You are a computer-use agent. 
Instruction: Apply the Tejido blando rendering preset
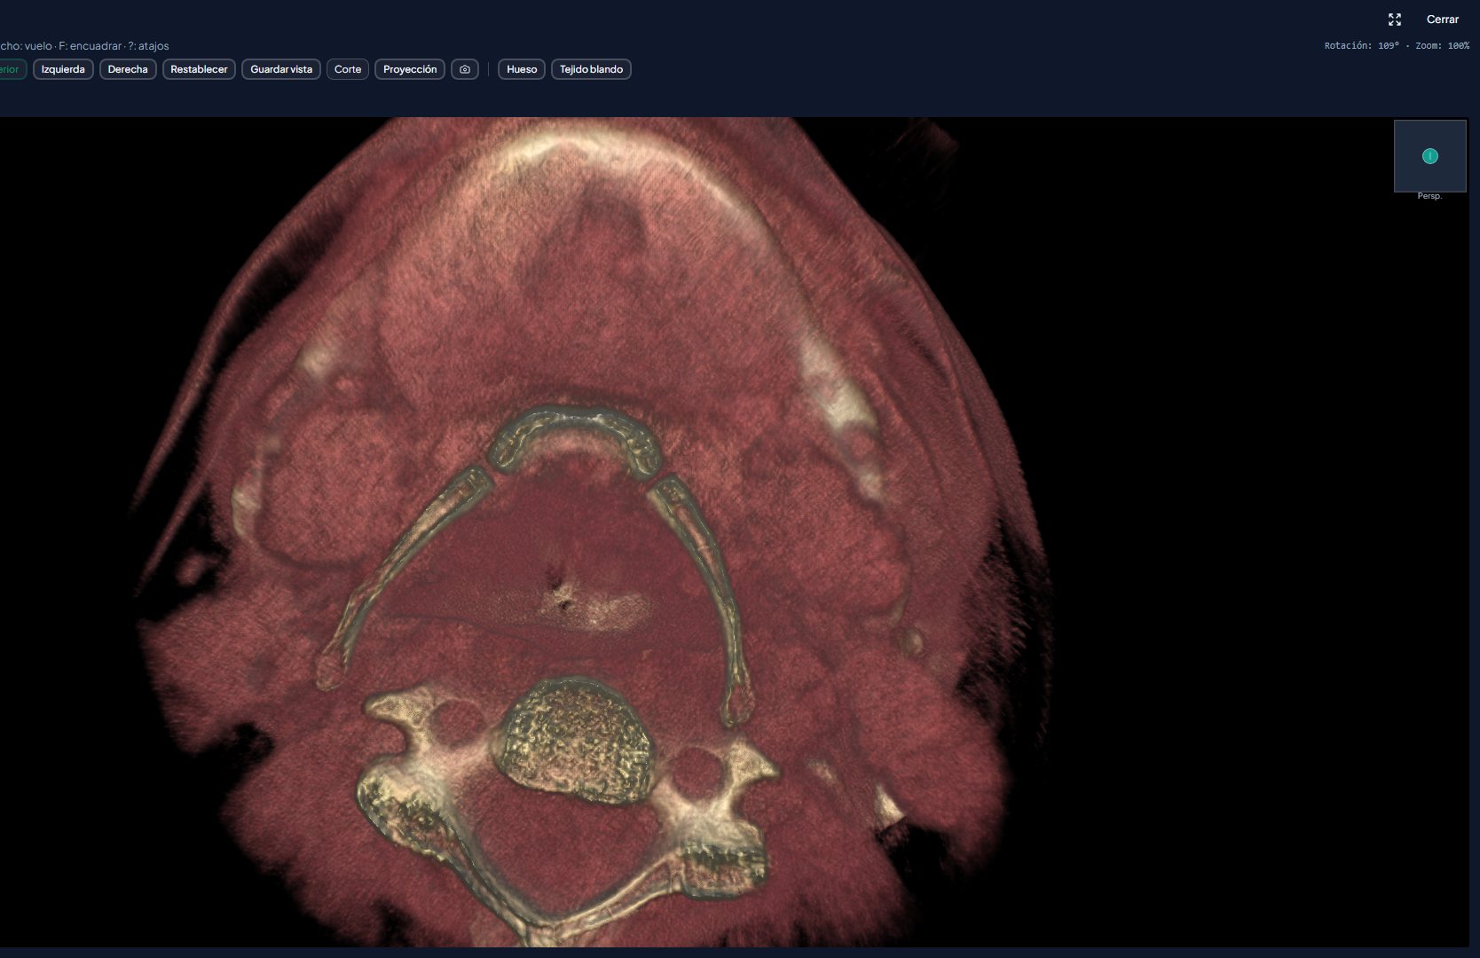click(x=591, y=69)
